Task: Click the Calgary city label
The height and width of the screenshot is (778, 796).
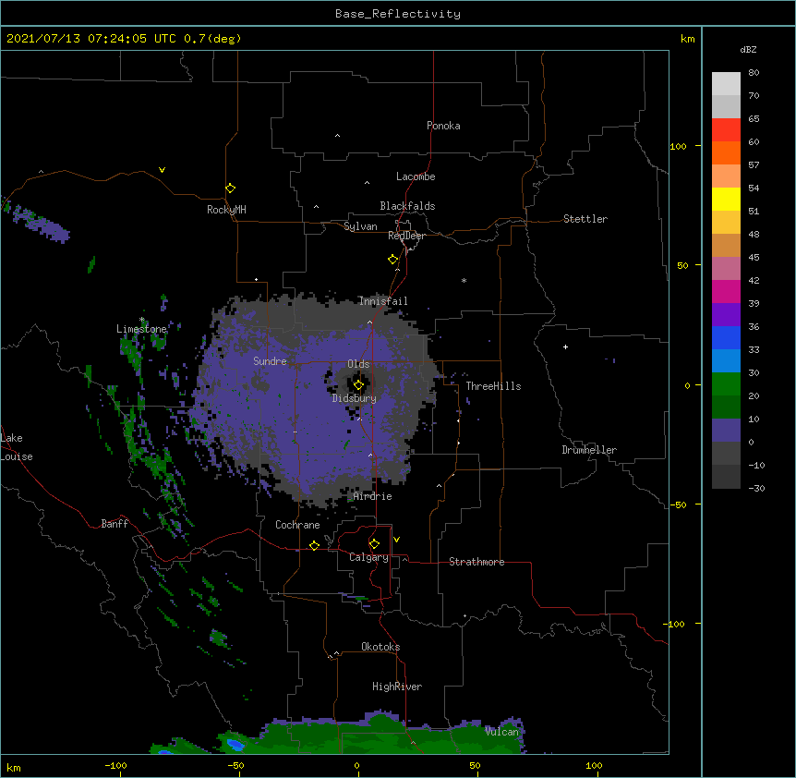Action: point(368,557)
